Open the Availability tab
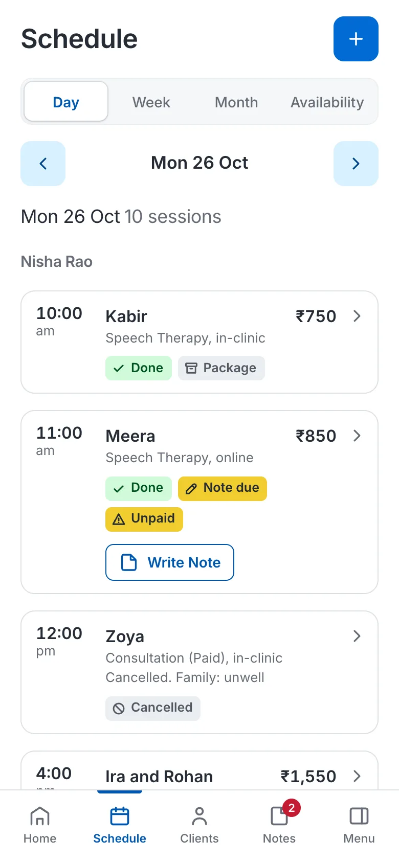Screen dimensions: 399x863 (327, 102)
